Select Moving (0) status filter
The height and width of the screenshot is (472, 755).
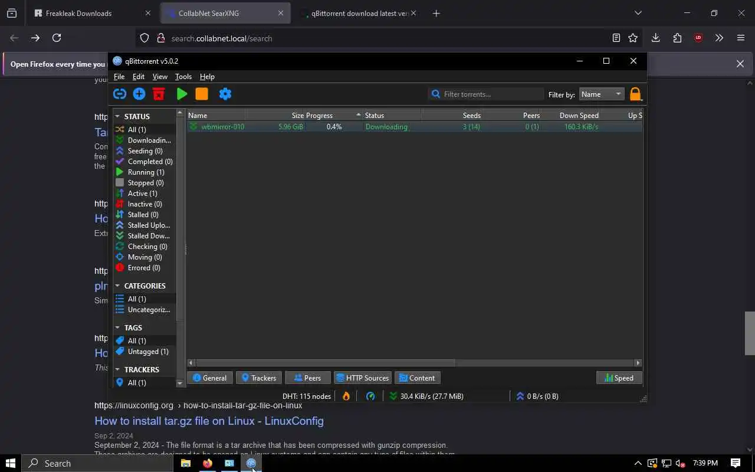(x=145, y=257)
